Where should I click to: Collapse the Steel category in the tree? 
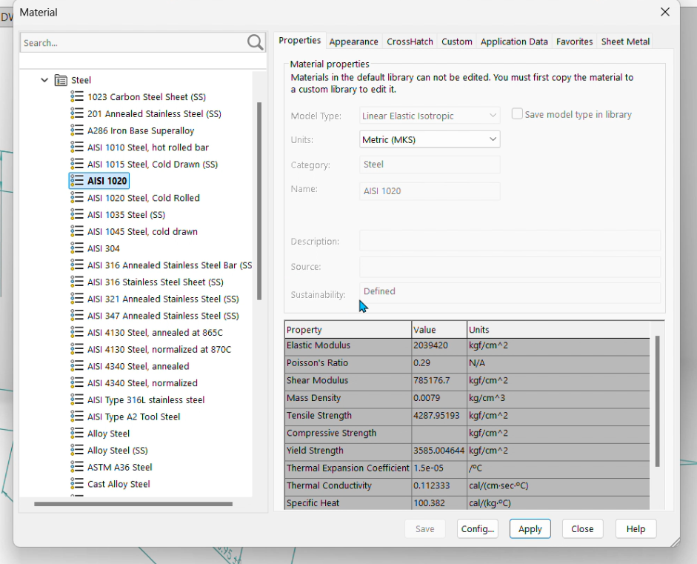click(x=45, y=80)
